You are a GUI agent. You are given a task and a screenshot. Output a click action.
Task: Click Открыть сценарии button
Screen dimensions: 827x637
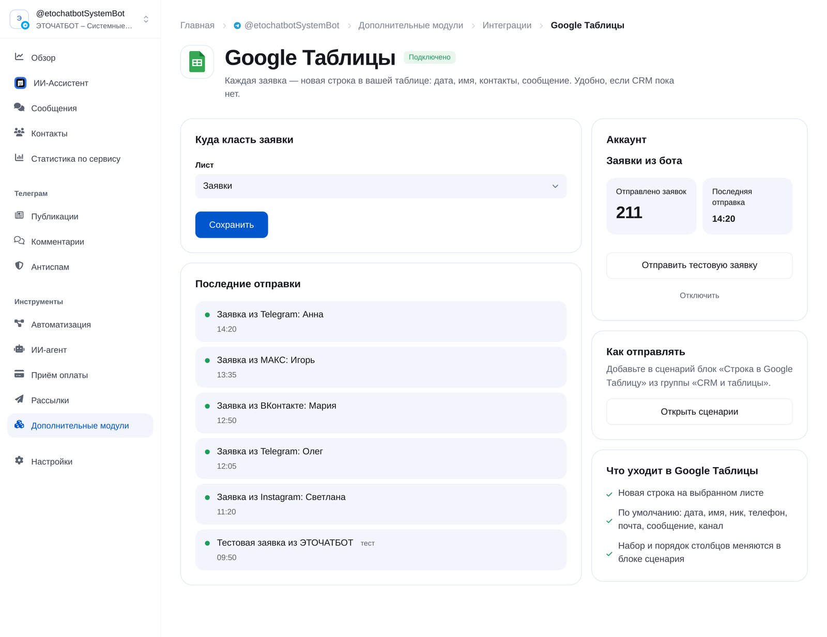pos(699,412)
